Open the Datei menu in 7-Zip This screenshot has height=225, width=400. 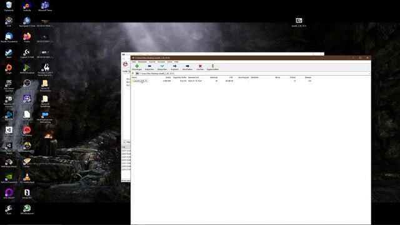tap(134, 62)
